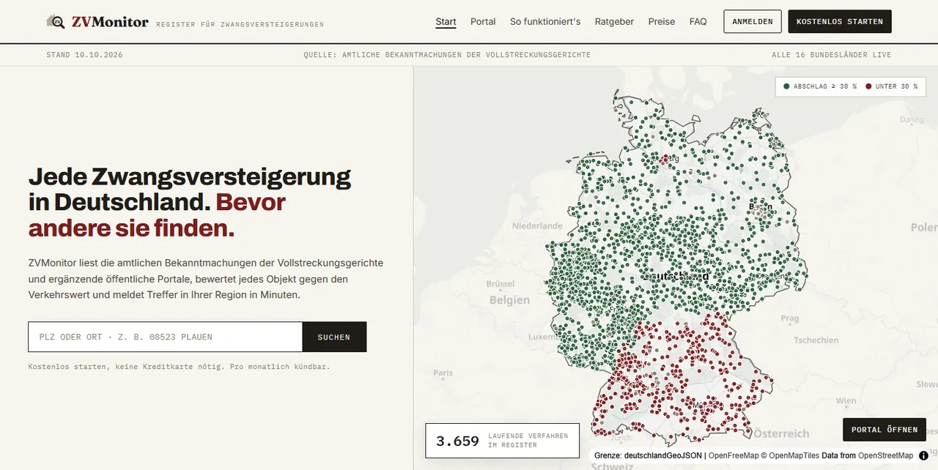Click the 'Niederlande' map label
The image size is (938, 470).
point(537,226)
